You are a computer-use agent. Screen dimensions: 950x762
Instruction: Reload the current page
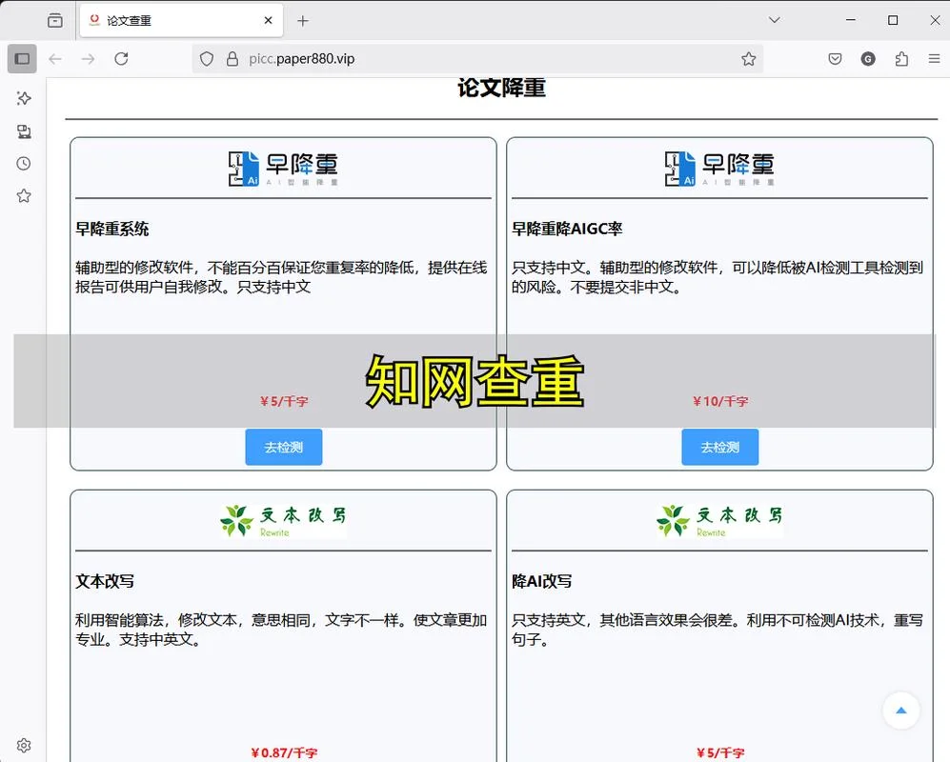tap(121, 59)
